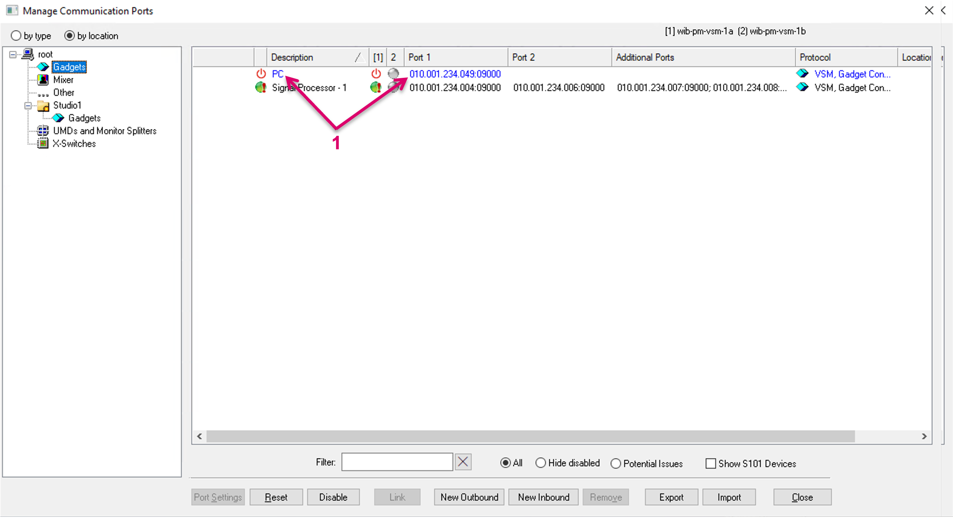Enable the Show S101 Devices checkbox
The width and height of the screenshot is (953, 518).
tap(710, 463)
